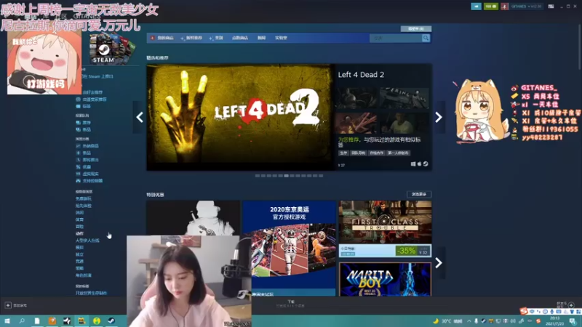Open the Narita Boy offer card
This screenshot has height=327, width=582.
[386, 279]
